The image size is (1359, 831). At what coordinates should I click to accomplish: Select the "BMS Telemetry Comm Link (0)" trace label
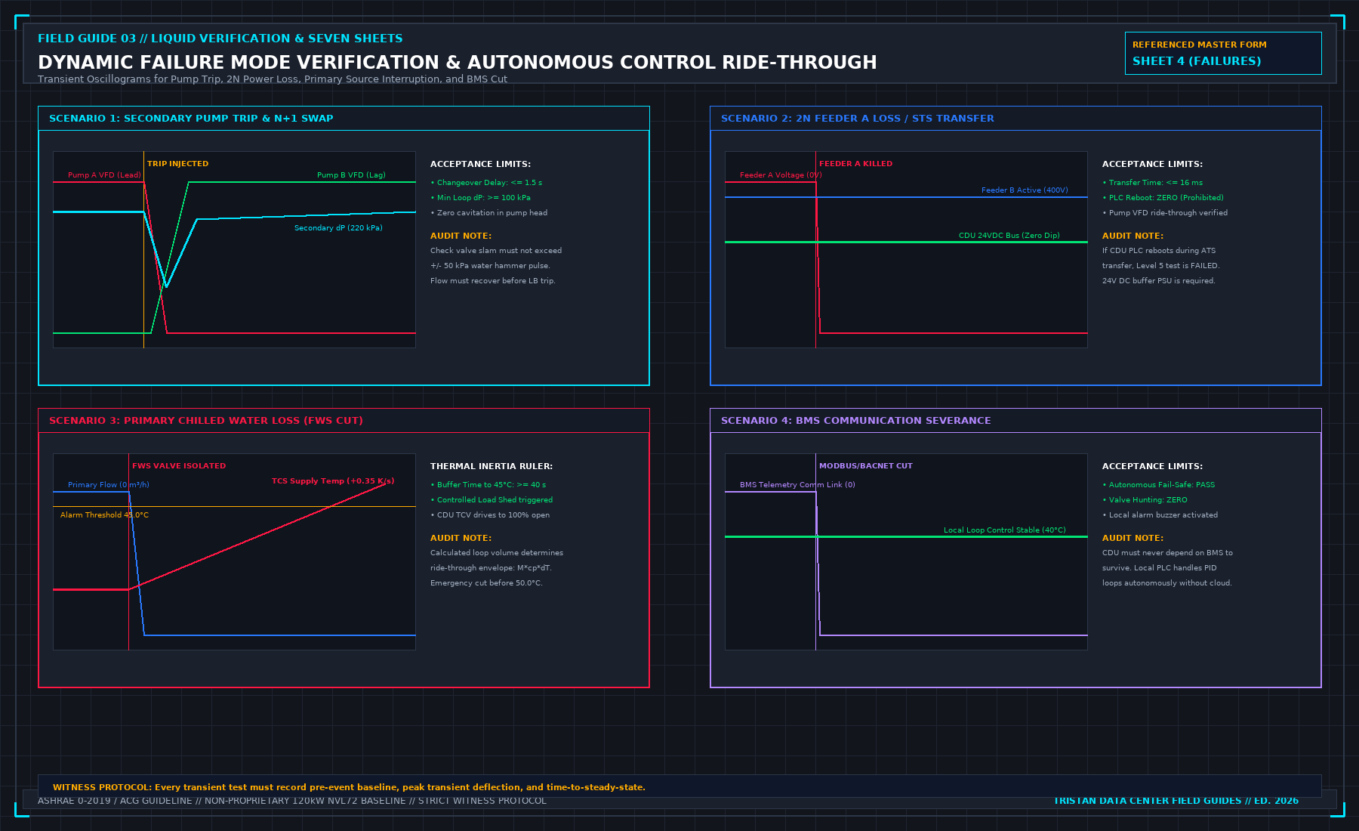click(x=797, y=485)
